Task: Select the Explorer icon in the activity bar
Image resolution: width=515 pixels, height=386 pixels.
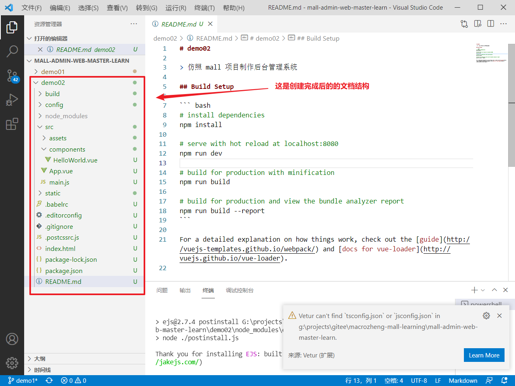Action: coord(12,27)
